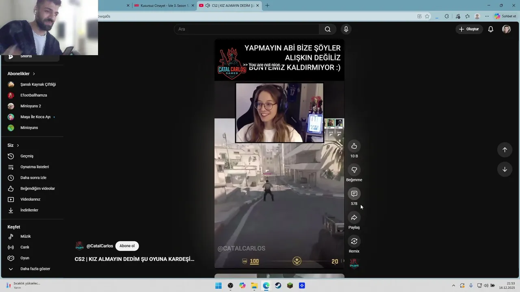Image resolution: width=520 pixels, height=292 pixels.
Task: Open a new browser tab with plus
Action: point(267,5)
